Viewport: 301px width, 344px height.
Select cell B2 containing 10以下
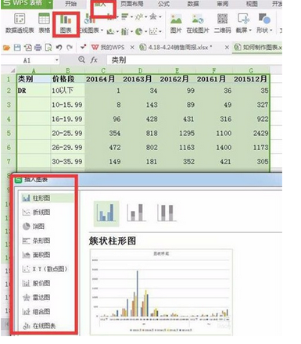click(68, 91)
